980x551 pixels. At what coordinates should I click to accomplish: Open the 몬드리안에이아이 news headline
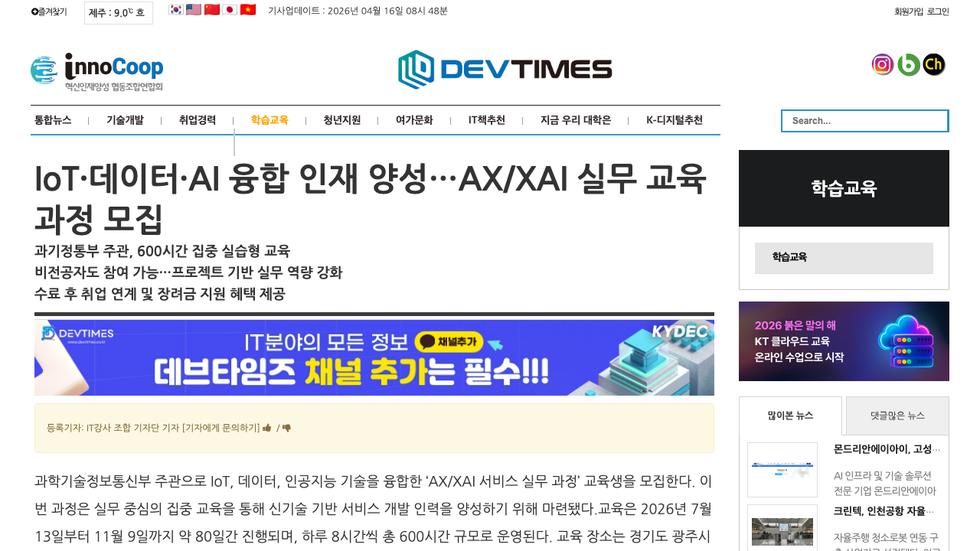(887, 449)
